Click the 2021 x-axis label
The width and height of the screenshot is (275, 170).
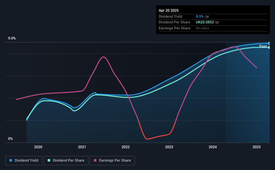coord(82,147)
